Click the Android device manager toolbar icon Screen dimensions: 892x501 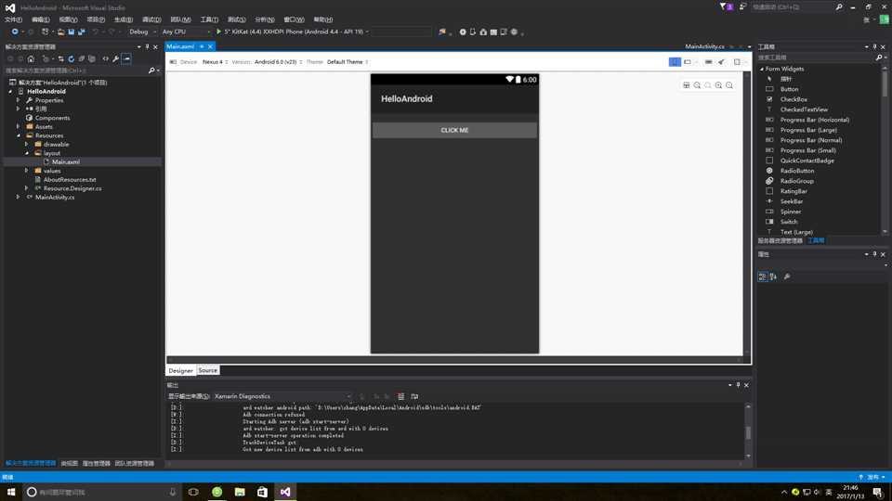(473, 32)
